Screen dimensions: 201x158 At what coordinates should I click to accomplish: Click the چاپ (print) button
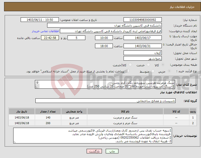(x=112, y=151)
